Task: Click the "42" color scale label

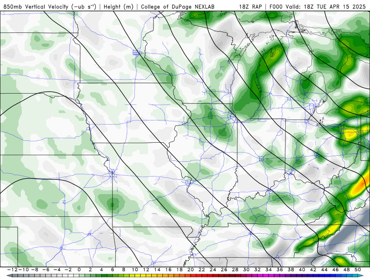Action: click(313, 270)
